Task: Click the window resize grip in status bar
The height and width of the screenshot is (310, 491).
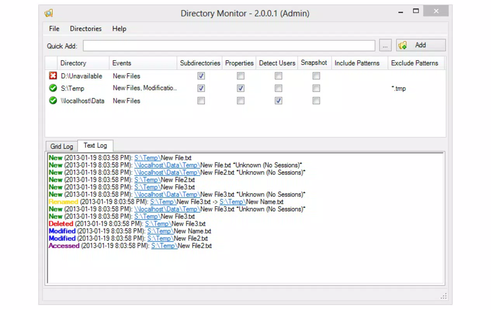Action: pos(444,296)
